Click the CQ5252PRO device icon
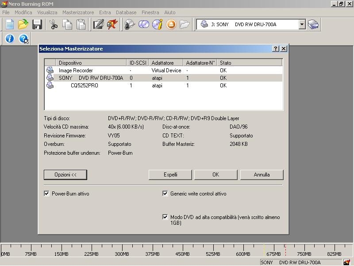The height and width of the screenshot is (266, 354). pyautogui.click(x=50, y=85)
